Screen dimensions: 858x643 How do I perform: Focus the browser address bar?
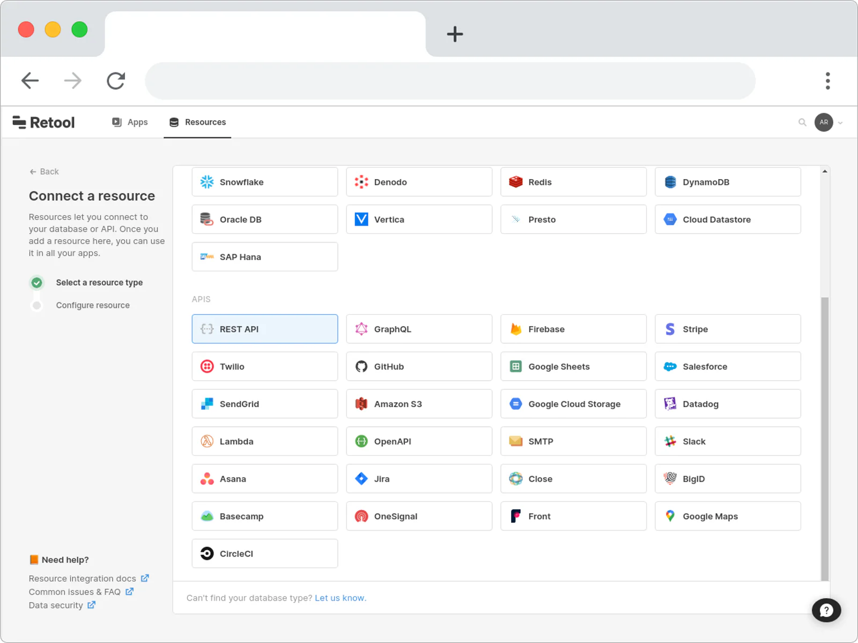coord(450,81)
